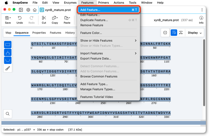Screen dimensions: 209x136
Task: Switch to the History tab
Action: click(x=70, y=33)
